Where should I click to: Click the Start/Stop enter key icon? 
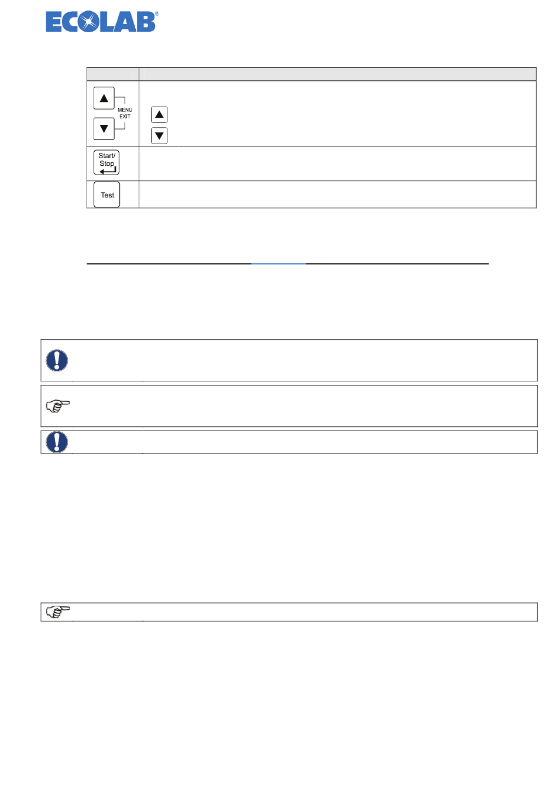[x=107, y=163]
